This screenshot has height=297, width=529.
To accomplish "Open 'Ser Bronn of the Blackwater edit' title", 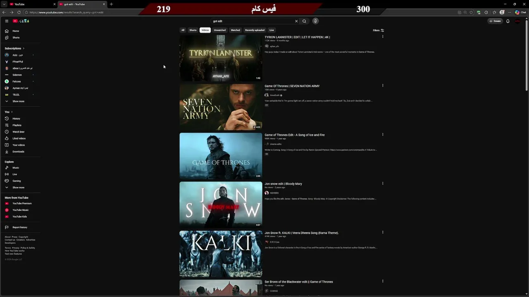I will (x=299, y=282).
